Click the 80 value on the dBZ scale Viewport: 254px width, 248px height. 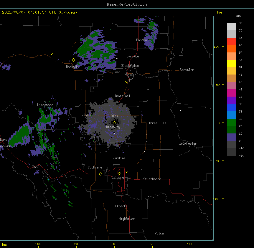pyautogui.click(x=240, y=23)
